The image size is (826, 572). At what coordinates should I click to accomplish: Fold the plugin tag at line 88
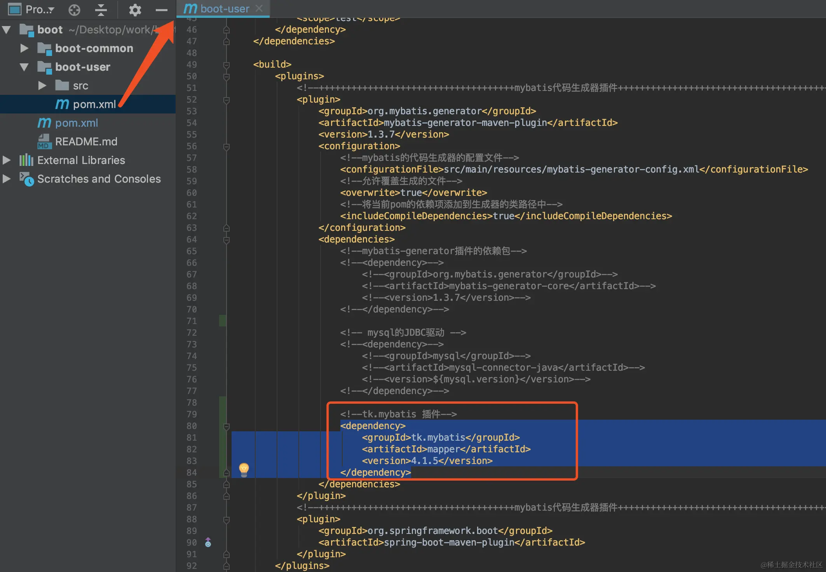pyautogui.click(x=227, y=520)
